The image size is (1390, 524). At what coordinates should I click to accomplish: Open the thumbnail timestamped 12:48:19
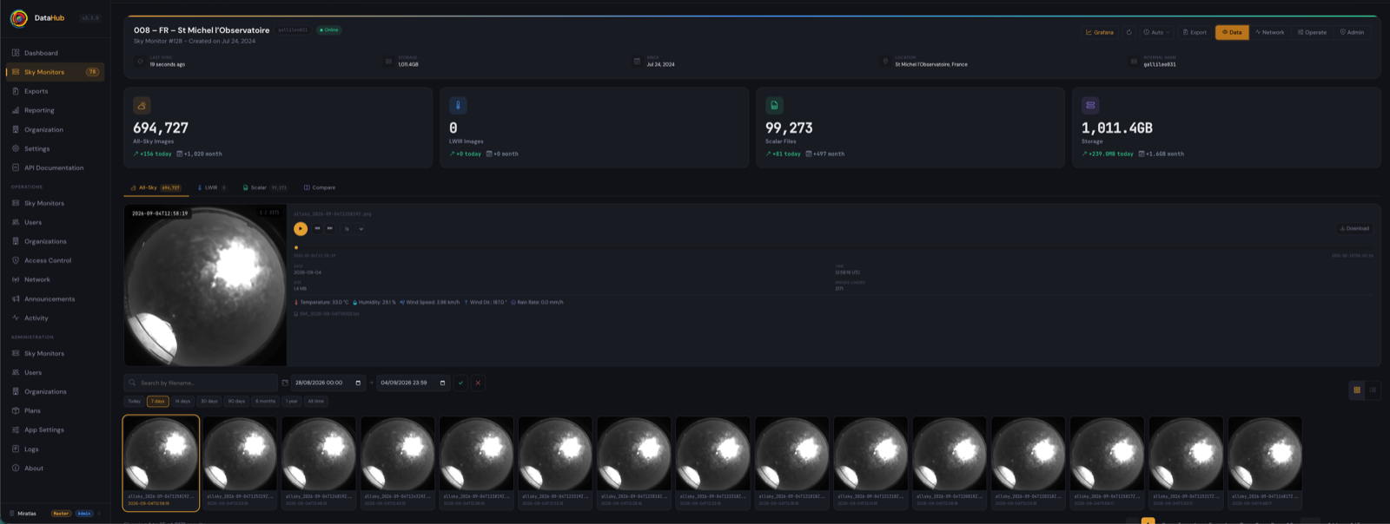point(319,463)
